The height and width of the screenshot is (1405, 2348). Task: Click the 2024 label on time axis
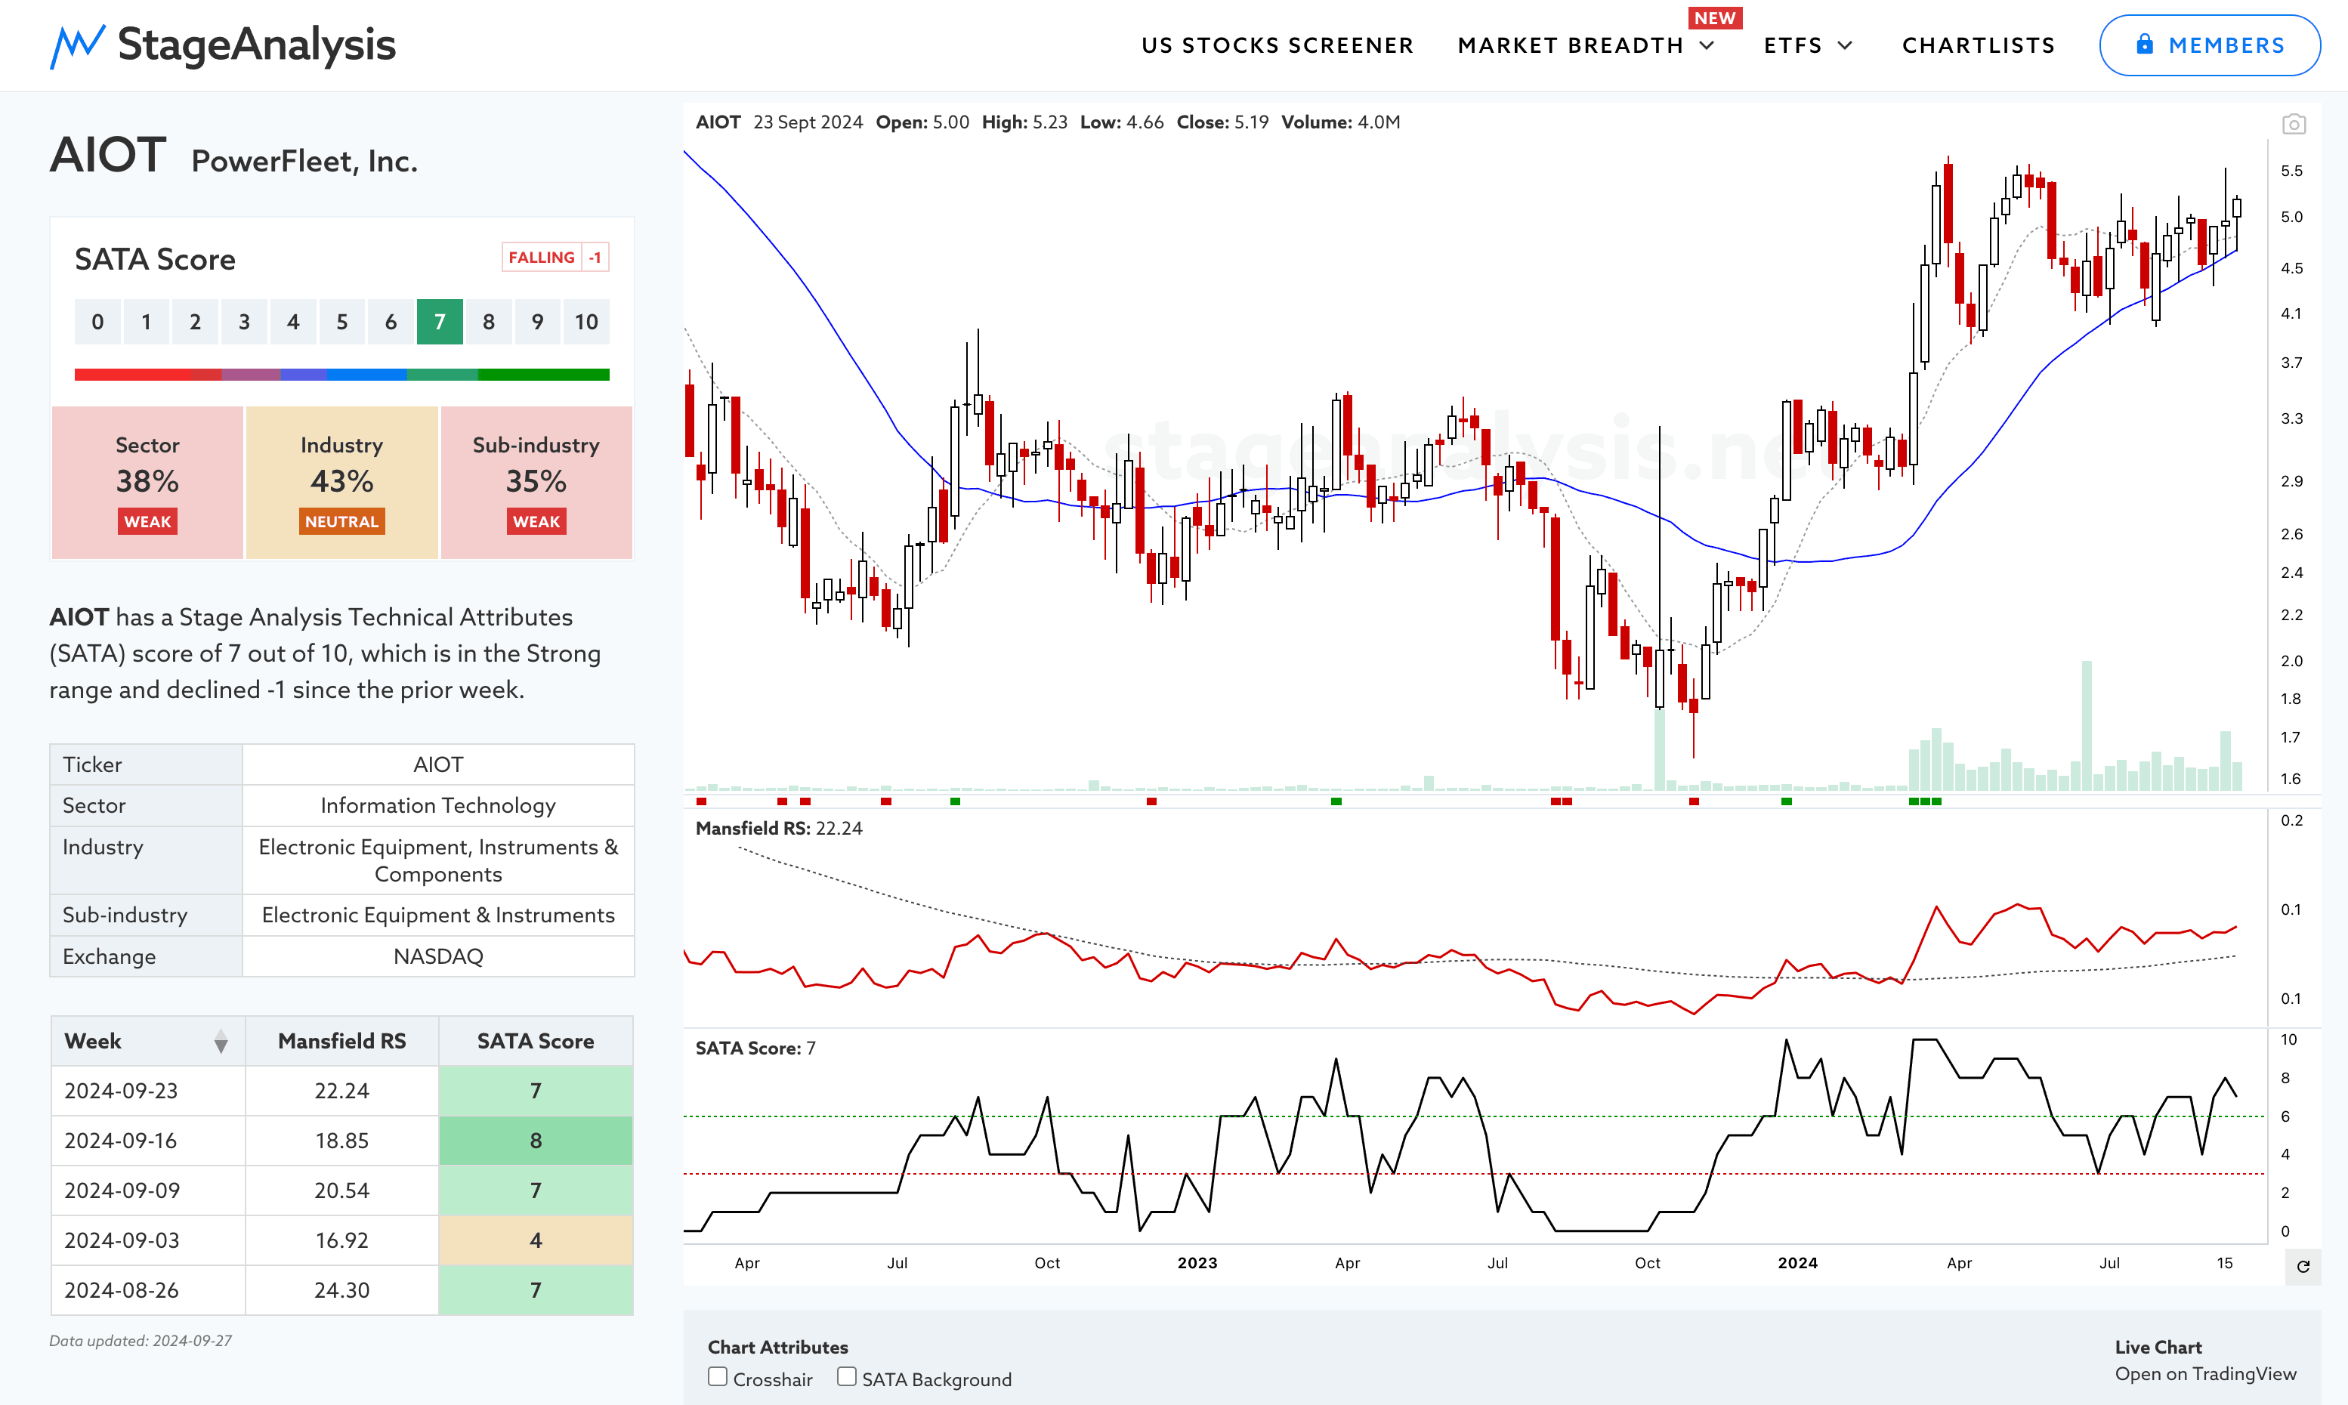[1797, 1263]
